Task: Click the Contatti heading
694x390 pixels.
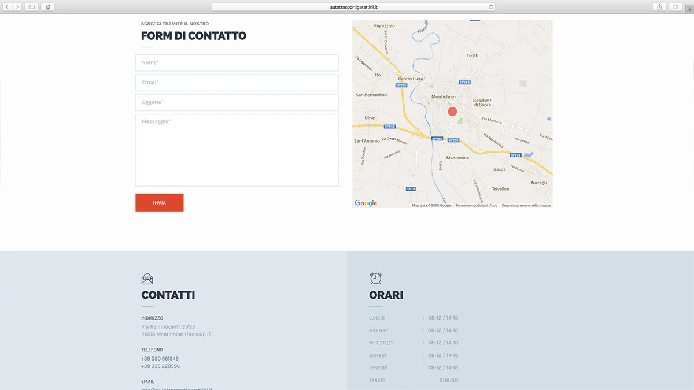Action: 168,295
